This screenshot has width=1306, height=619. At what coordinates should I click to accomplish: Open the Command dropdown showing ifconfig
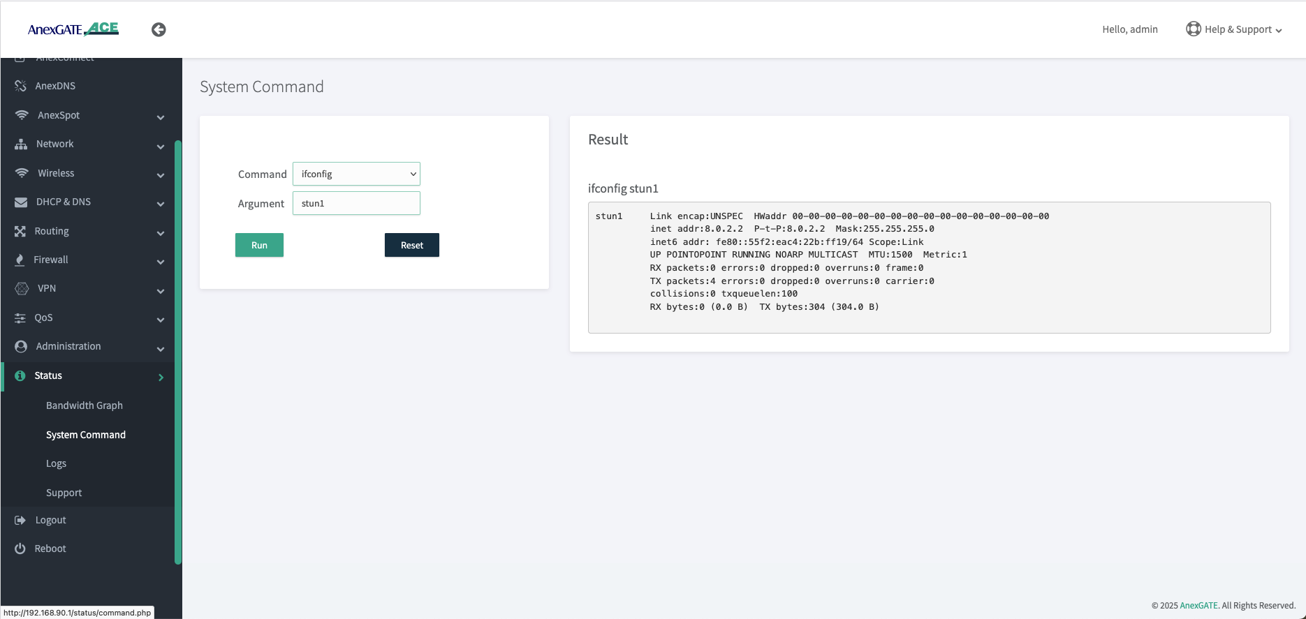[x=356, y=174]
